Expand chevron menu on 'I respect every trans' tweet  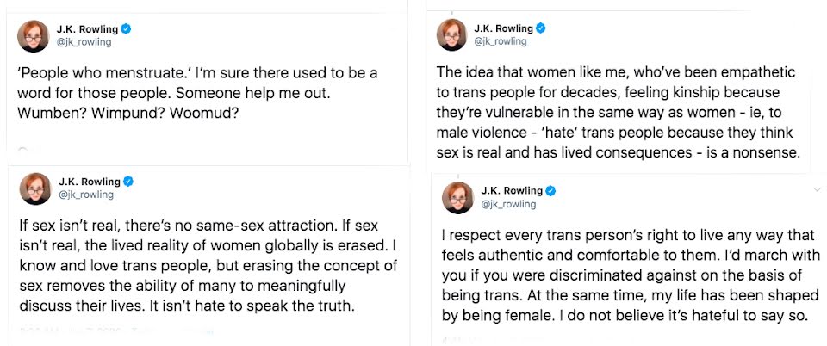(817, 189)
